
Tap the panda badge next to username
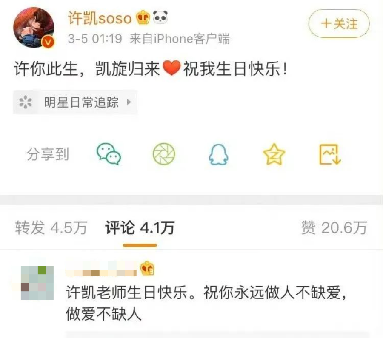tap(160, 17)
